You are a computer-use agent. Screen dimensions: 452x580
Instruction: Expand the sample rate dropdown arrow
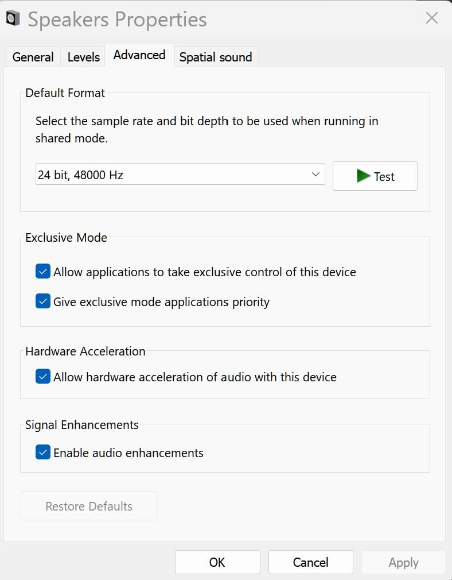click(315, 175)
